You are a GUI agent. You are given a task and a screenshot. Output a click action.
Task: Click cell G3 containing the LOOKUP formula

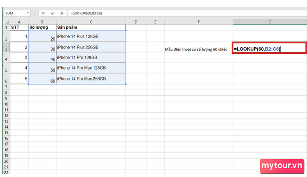pyautogui.click(x=269, y=48)
